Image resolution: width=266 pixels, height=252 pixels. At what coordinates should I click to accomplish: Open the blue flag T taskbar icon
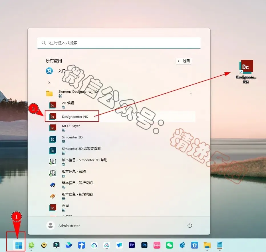pyautogui.click(x=119, y=245)
